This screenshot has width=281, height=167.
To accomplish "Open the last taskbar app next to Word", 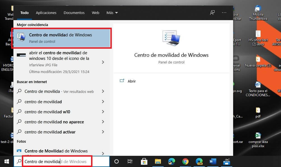I will point(227,161).
